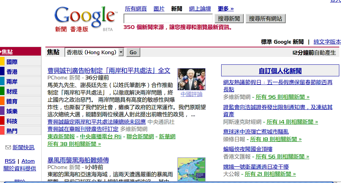Image resolution: width=341 pixels, height=183 pixels.
Task: Open 所有 56 則相關新聞 link
Action: click(x=282, y=156)
